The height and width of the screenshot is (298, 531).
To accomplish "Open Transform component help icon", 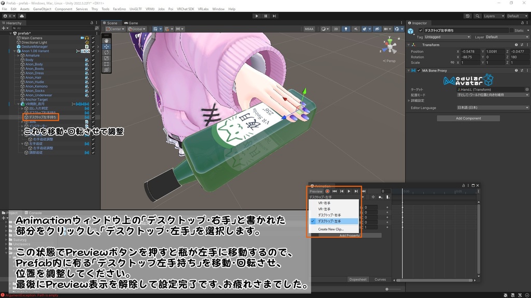I will tap(516, 44).
